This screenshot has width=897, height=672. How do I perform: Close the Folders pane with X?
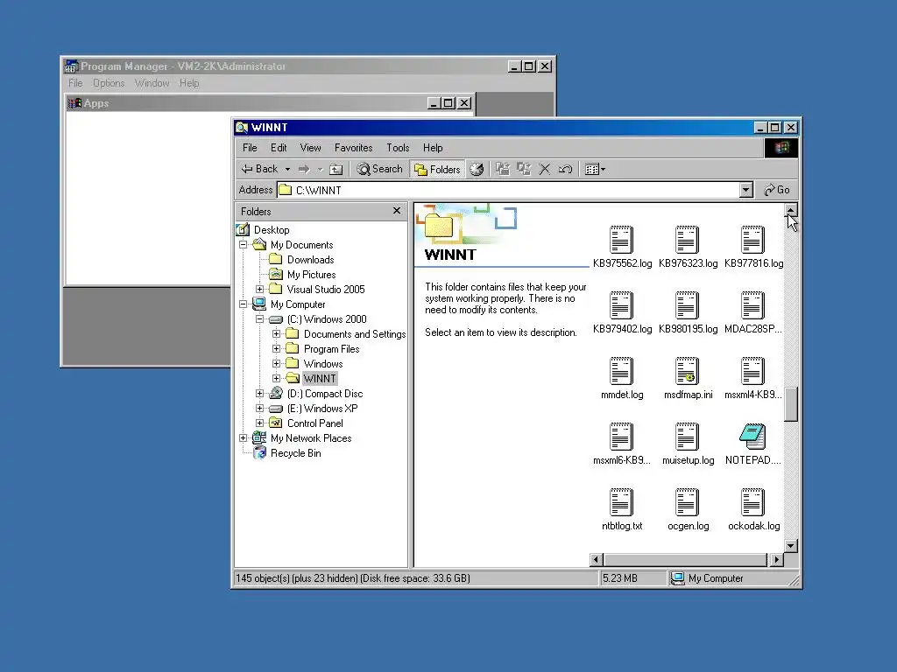(x=397, y=211)
